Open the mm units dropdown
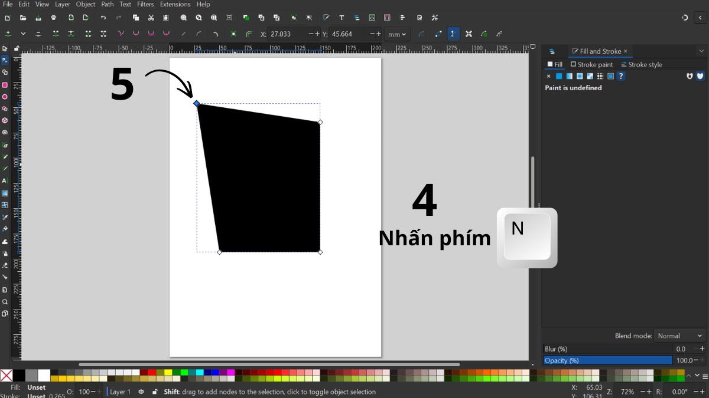The height and width of the screenshot is (398, 709). 396,34
